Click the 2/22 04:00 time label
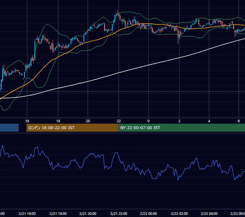 coord(209,213)
